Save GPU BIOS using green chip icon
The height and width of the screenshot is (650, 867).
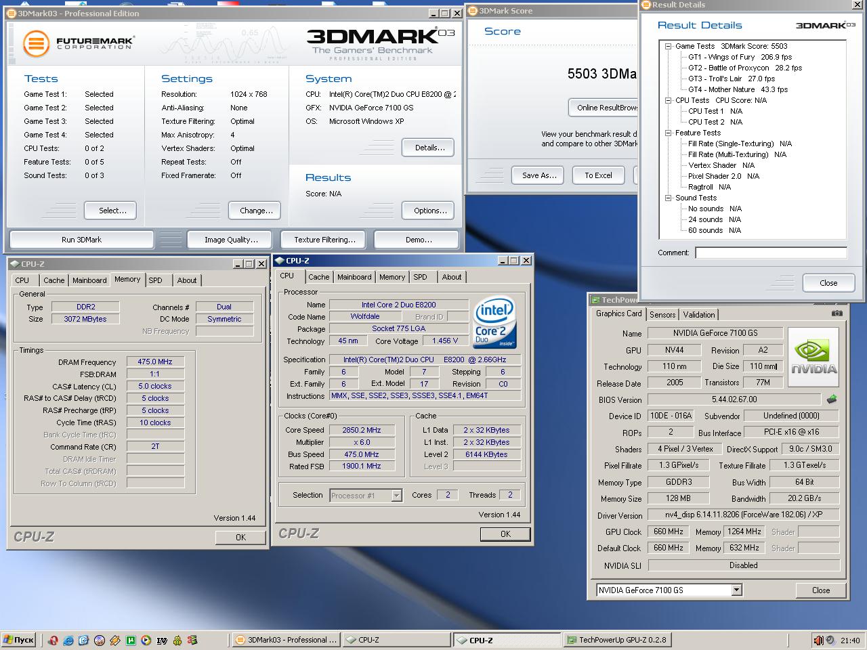pos(832,399)
